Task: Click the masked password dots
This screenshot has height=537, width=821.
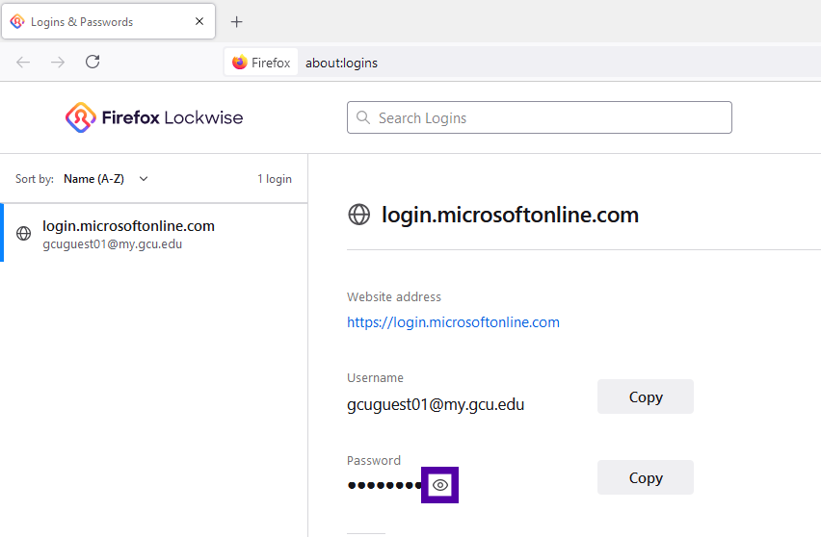Action: pyautogui.click(x=384, y=485)
